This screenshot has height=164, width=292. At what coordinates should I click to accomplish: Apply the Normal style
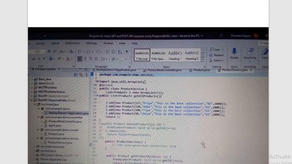point(142,55)
